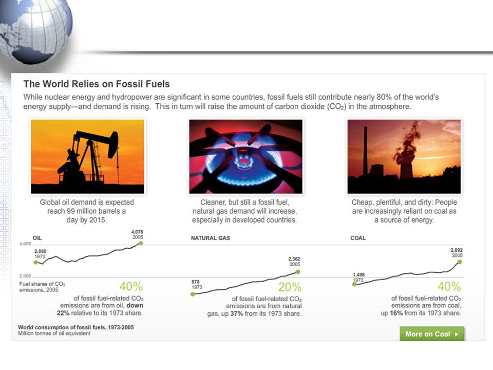
Task: Click the COAL chart label
Action: (358, 238)
